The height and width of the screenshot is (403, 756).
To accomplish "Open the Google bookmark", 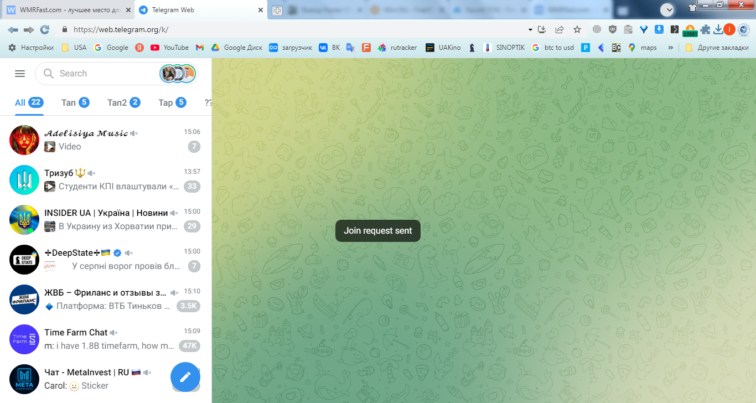I will click(111, 48).
